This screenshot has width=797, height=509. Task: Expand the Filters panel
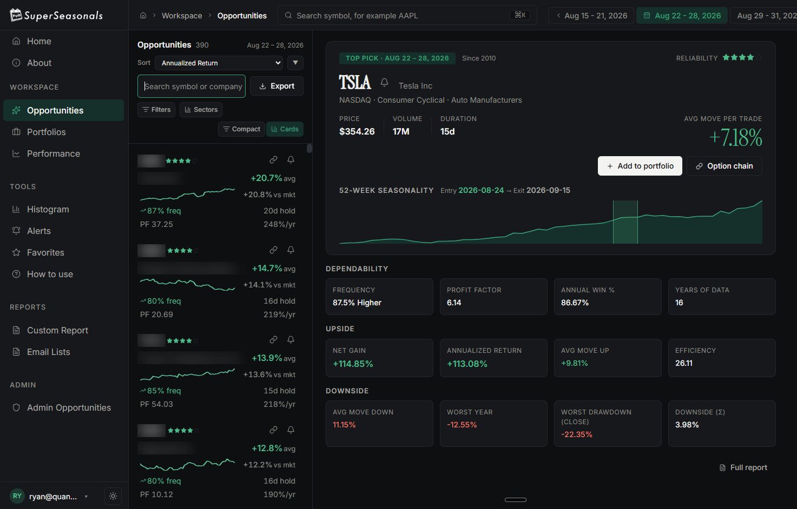click(156, 110)
